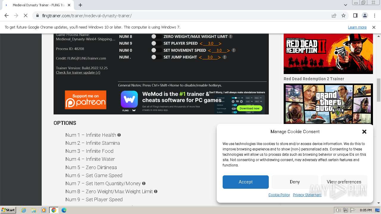Open the Chrome three-dot menu
The width and height of the screenshot is (381, 214).
pyautogui.click(x=374, y=15)
